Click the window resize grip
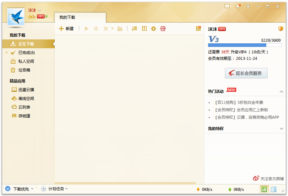 point(282,191)
